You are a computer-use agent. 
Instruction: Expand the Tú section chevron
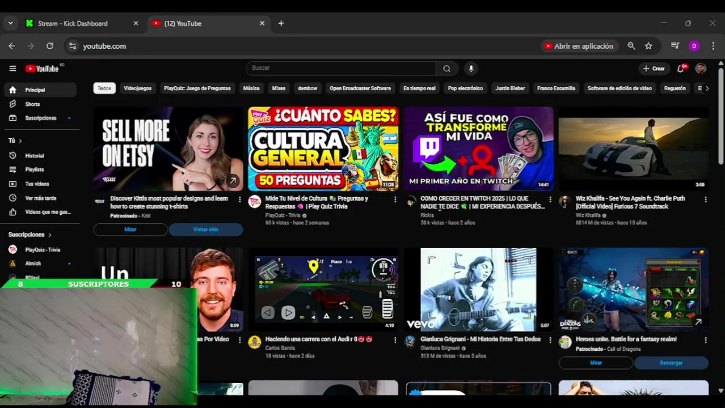(x=20, y=141)
